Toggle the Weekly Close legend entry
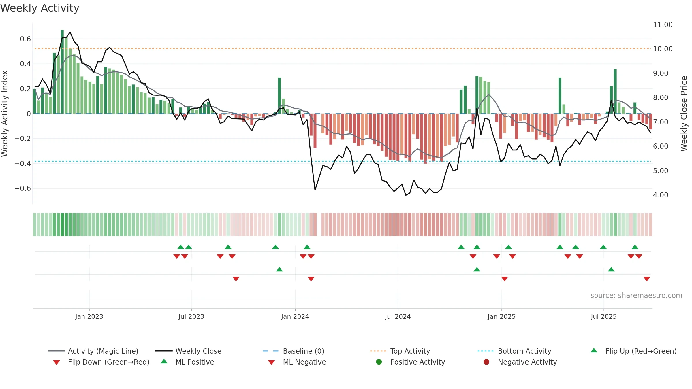Screen dimensions: 692x389 coord(188,351)
